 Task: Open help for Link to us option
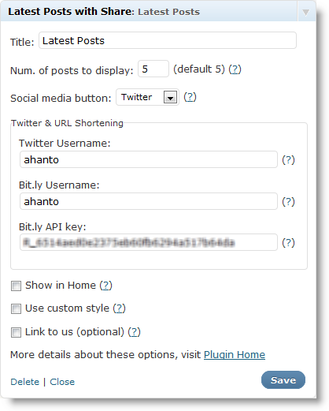(135, 332)
